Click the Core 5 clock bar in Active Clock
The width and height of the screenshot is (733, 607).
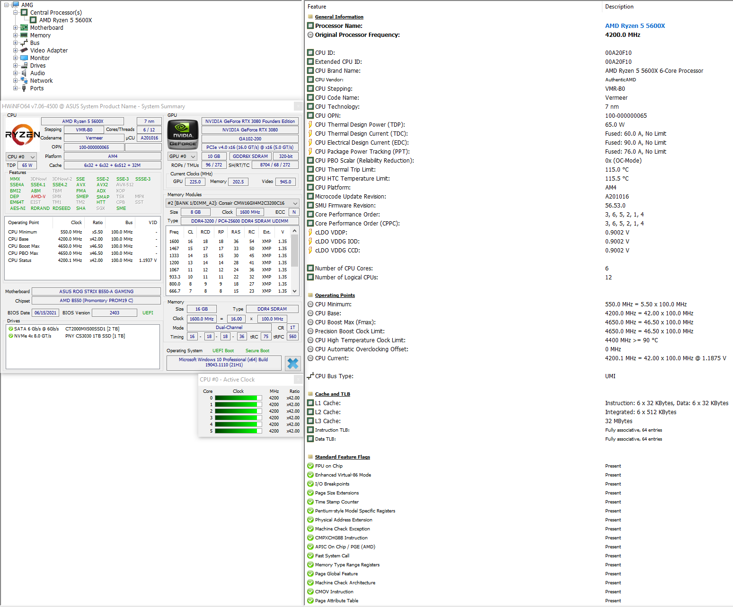pyautogui.click(x=238, y=431)
